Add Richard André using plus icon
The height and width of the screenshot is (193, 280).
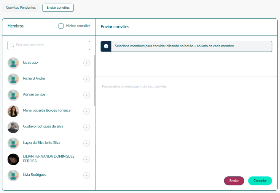pos(86,79)
